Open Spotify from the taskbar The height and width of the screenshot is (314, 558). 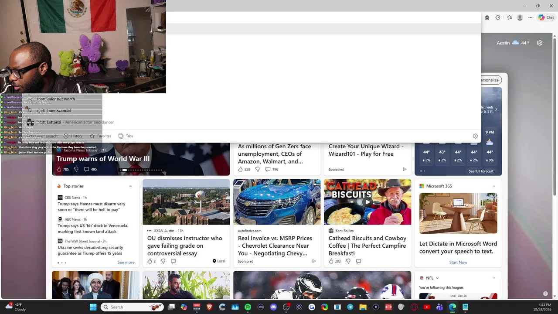[x=248, y=307]
